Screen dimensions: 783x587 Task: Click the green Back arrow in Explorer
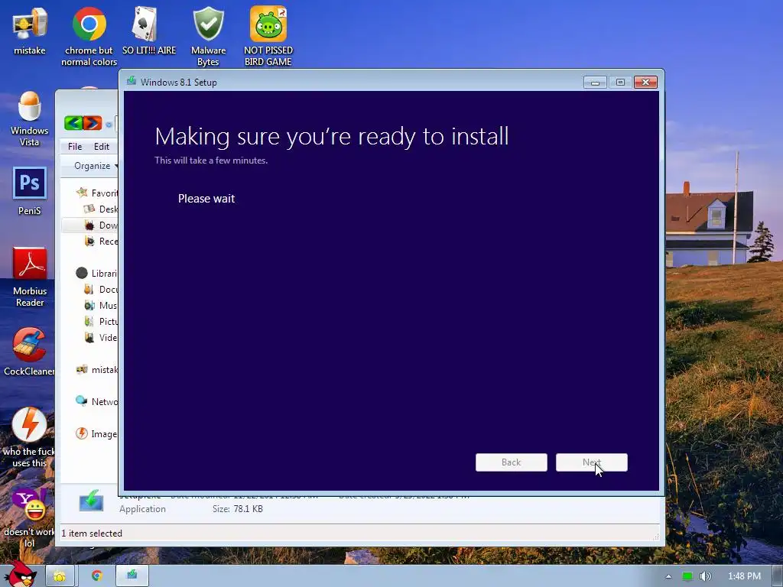[x=73, y=123]
